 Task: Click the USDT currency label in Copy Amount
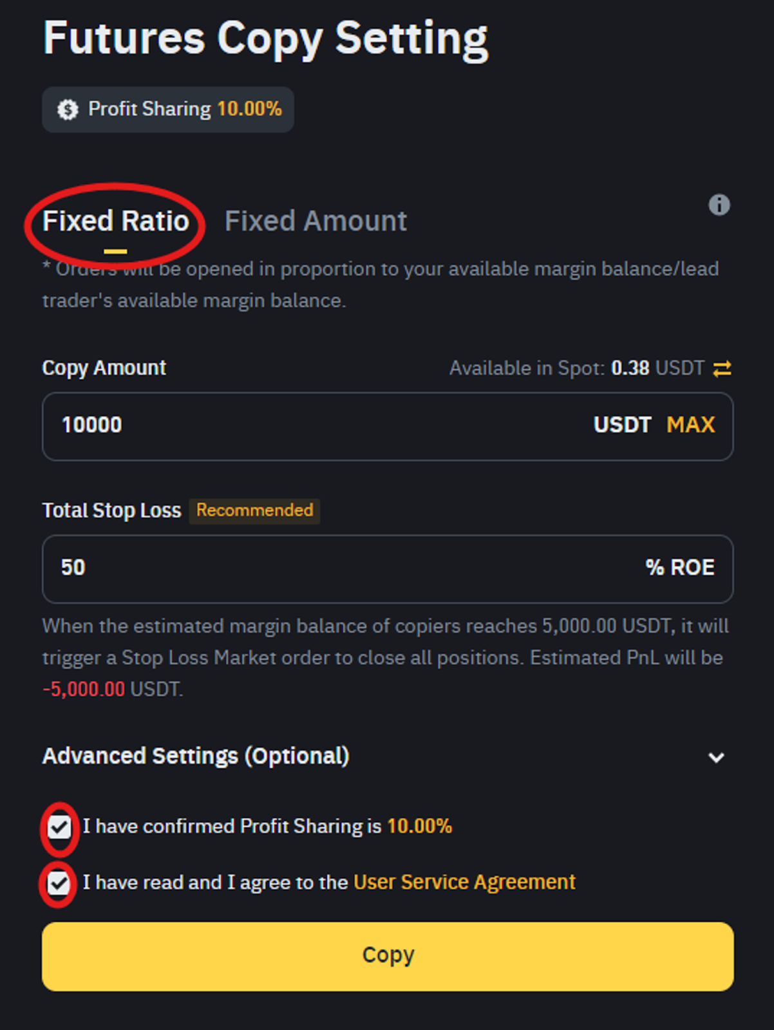point(622,425)
